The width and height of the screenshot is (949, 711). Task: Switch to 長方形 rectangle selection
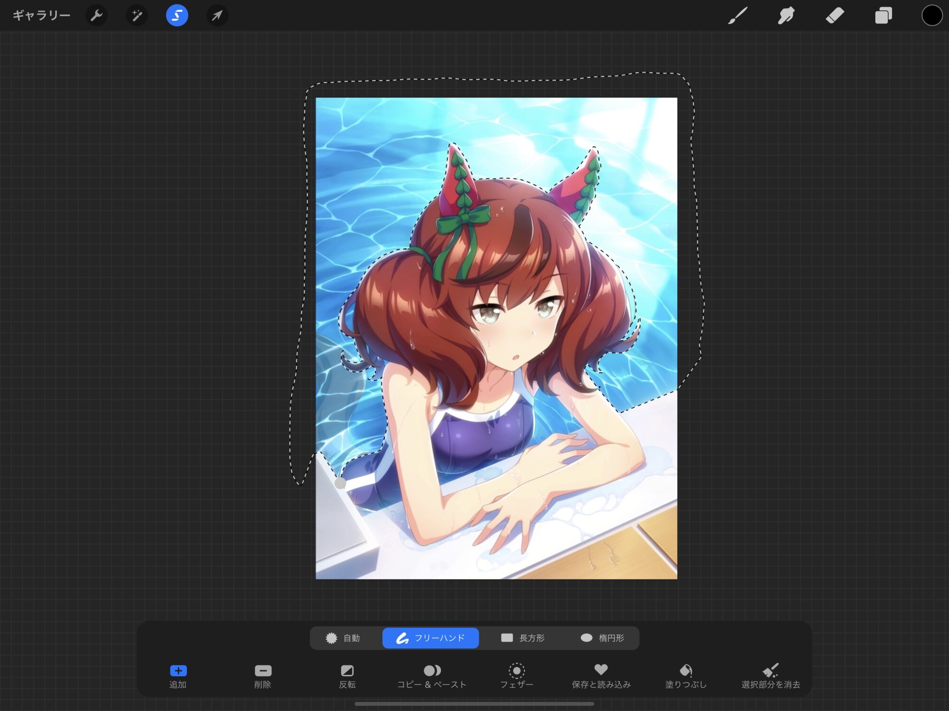(523, 638)
